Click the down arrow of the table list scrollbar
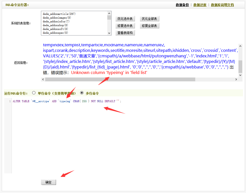The height and width of the screenshot is (193, 246). [109, 33]
